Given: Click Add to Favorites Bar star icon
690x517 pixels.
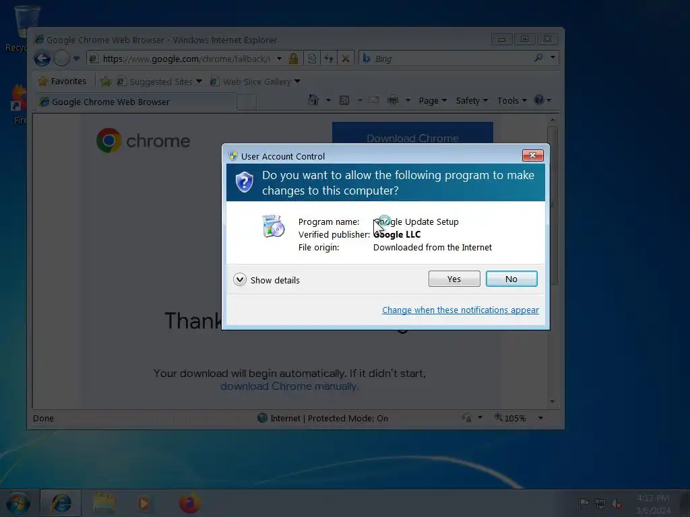Looking at the screenshot, I should click(x=106, y=81).
